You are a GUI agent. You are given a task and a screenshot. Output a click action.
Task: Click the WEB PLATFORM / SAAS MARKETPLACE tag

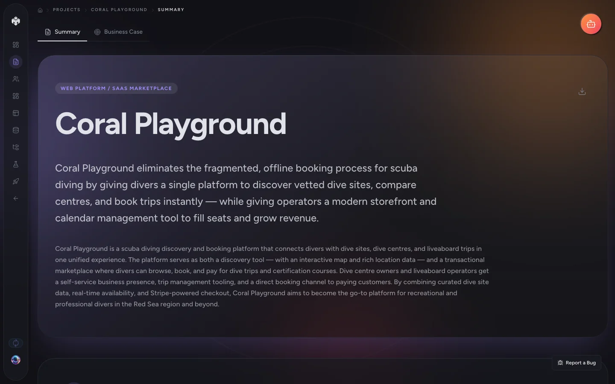[x=116, y=88]
